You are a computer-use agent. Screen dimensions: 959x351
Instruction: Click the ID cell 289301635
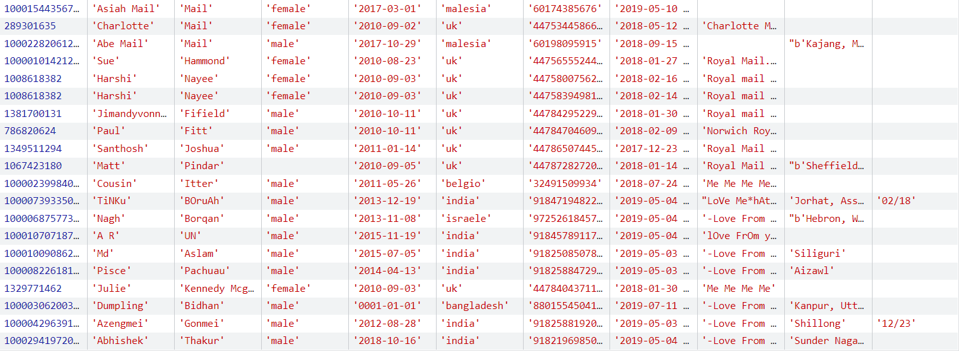(31, 26)
